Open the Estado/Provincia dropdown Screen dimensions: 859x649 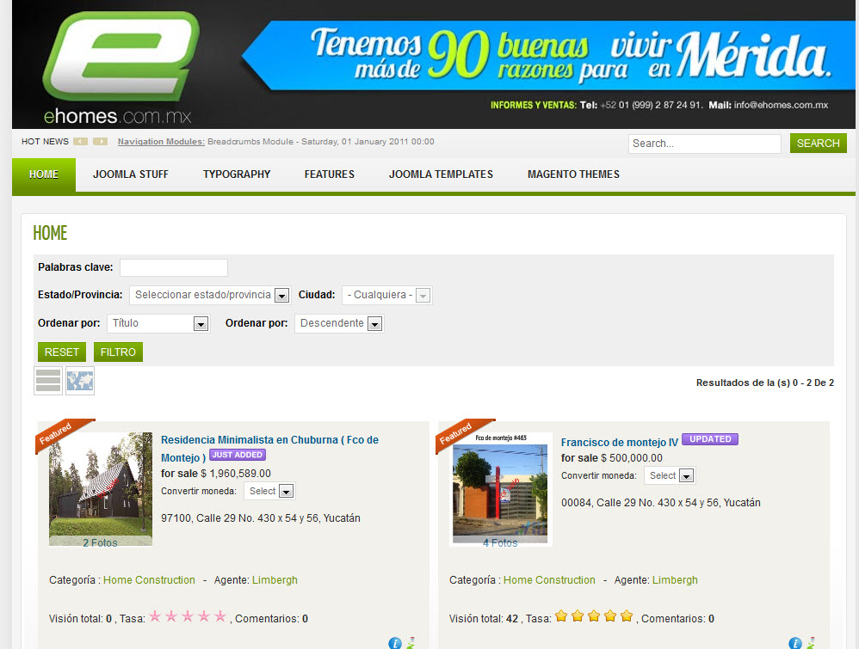point(211,295)
